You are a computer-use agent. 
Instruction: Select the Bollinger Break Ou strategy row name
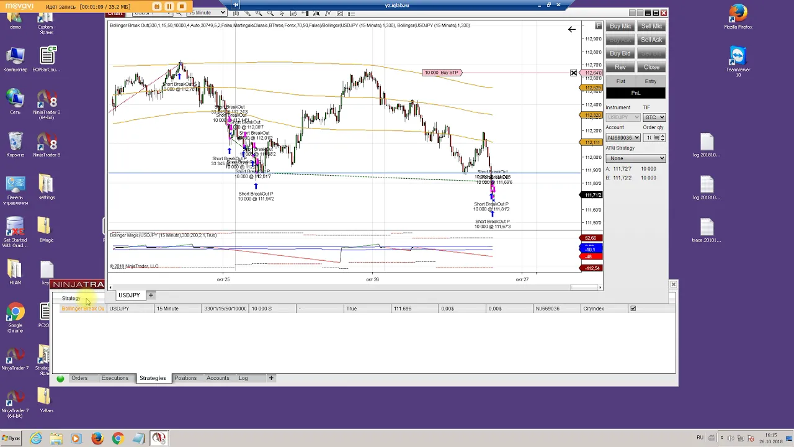click(x=83, y=309)
